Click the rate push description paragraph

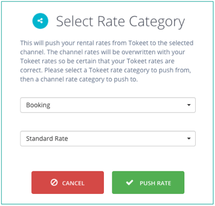(x=107, y=61)
